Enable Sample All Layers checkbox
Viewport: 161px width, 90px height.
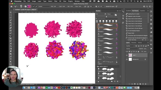(105, 6)
